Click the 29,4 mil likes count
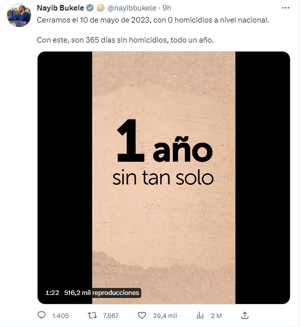 (165, 316)
